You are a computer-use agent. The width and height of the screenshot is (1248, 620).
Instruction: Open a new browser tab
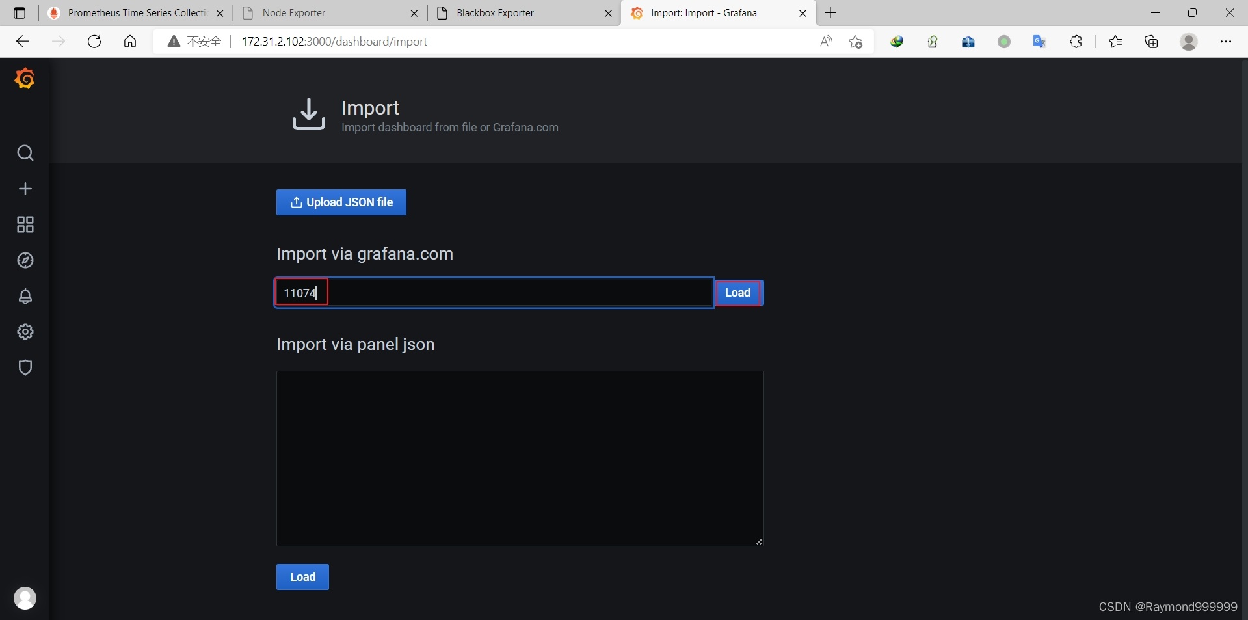(830, 13)
